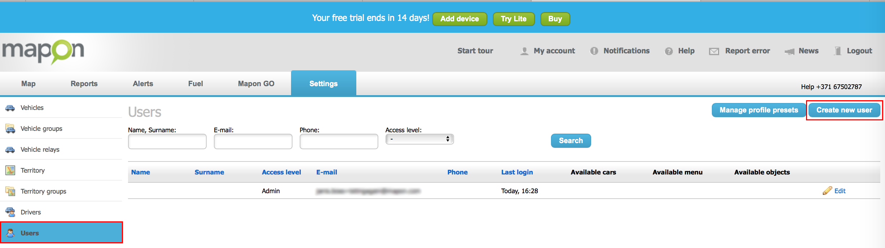This screenshot has width=885, height=248.
Task: Open the Mapon GO tab
Action: point(256,84)
